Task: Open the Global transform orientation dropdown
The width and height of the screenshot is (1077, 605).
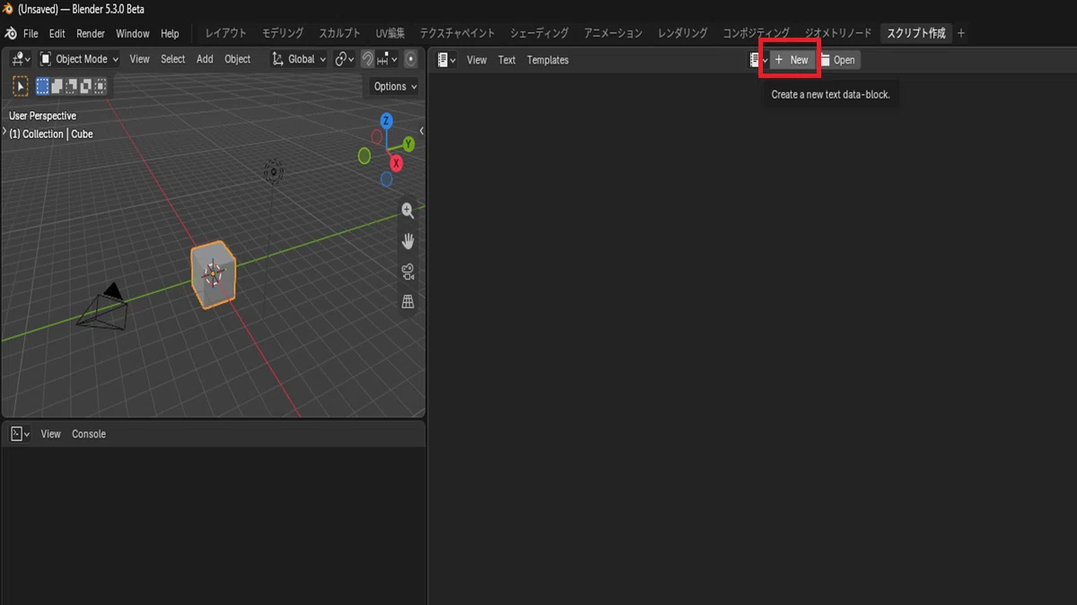Action: click(299, 59)
